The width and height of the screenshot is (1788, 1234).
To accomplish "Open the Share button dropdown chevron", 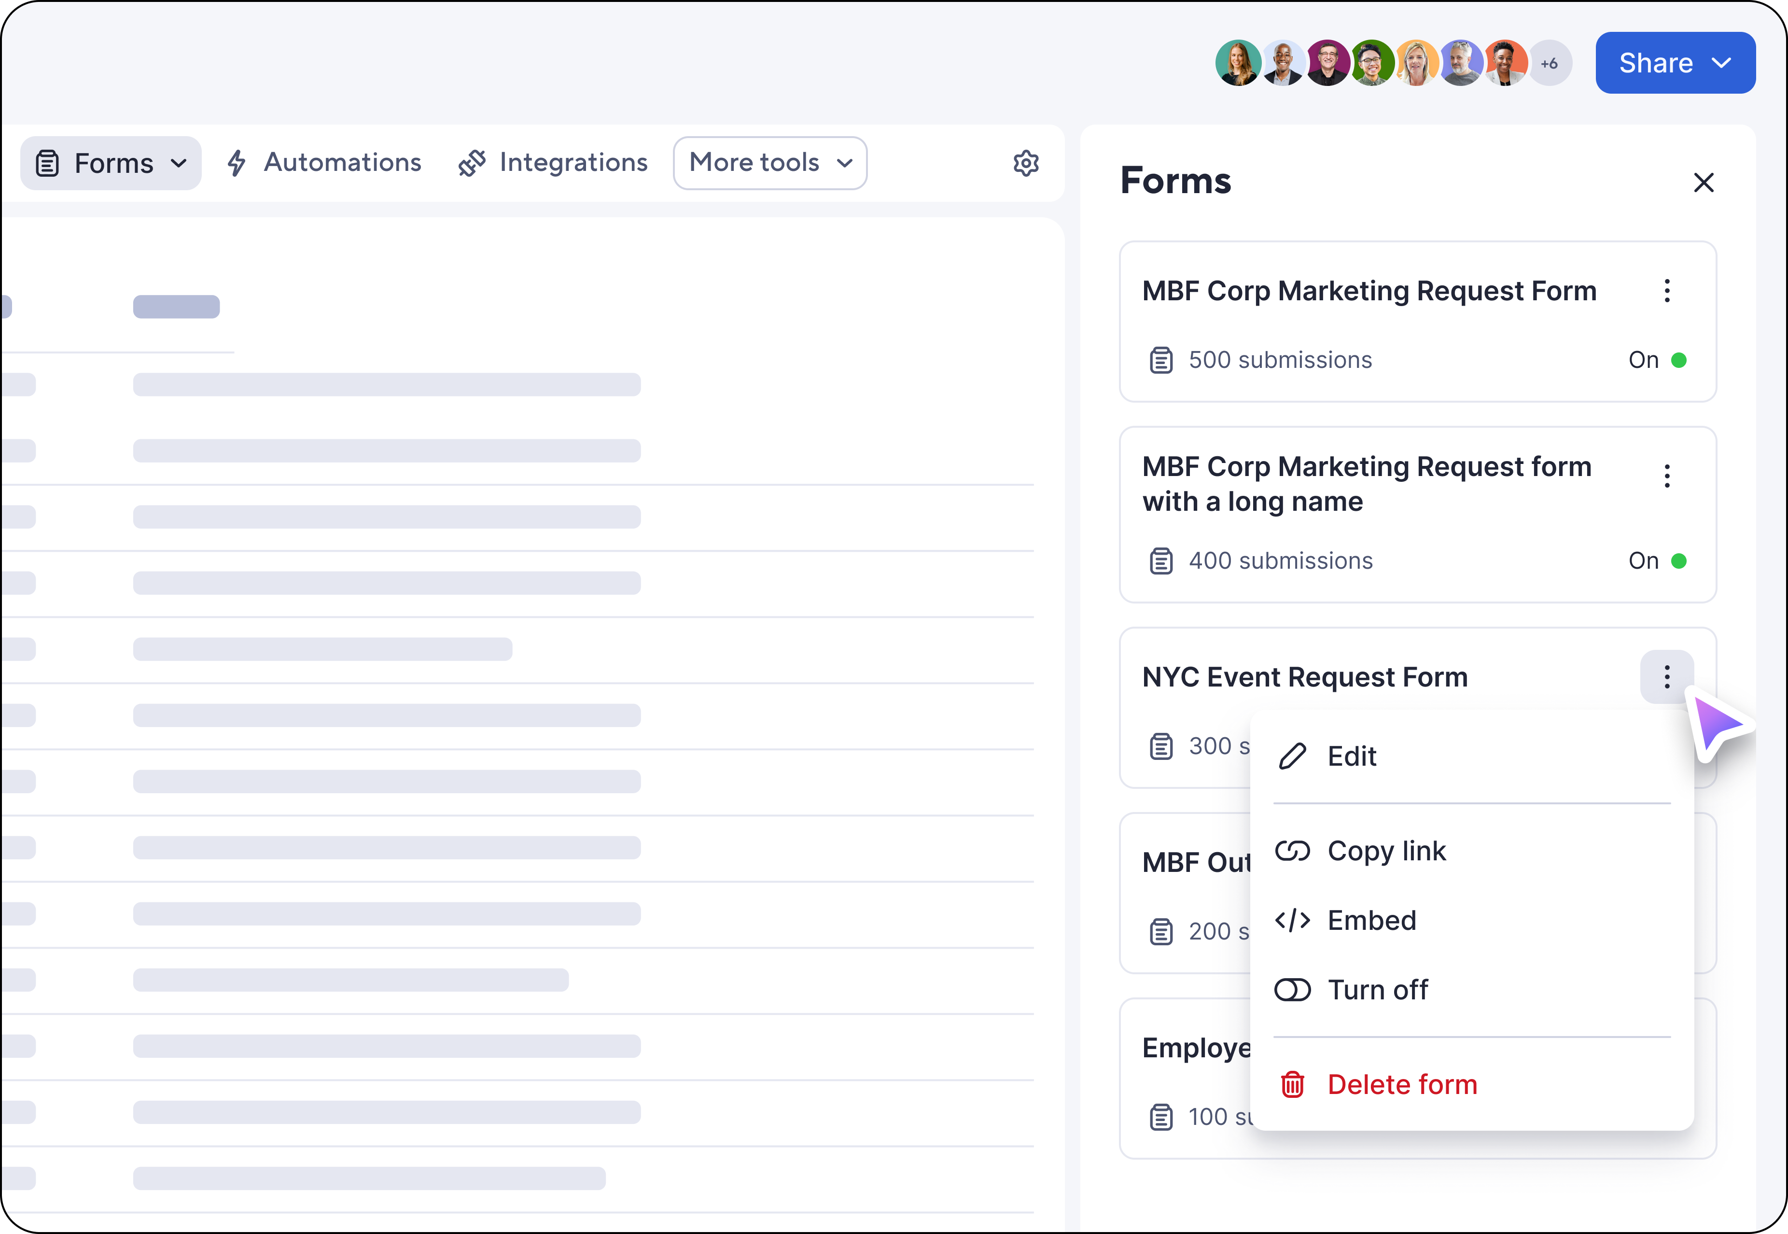I will coord(1721,63).
